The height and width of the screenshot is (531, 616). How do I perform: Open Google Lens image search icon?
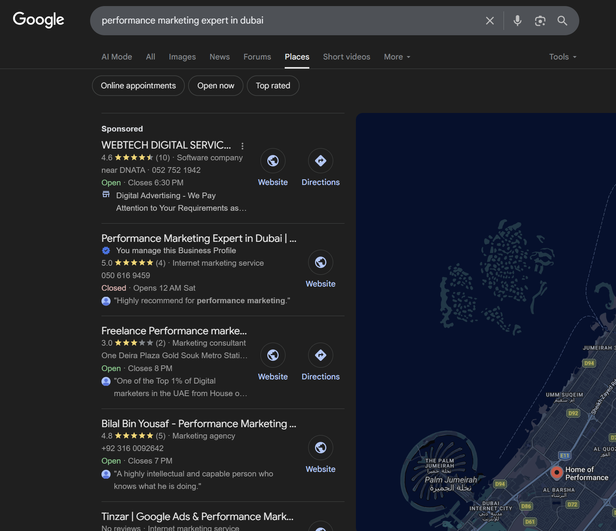pos(540,20)
